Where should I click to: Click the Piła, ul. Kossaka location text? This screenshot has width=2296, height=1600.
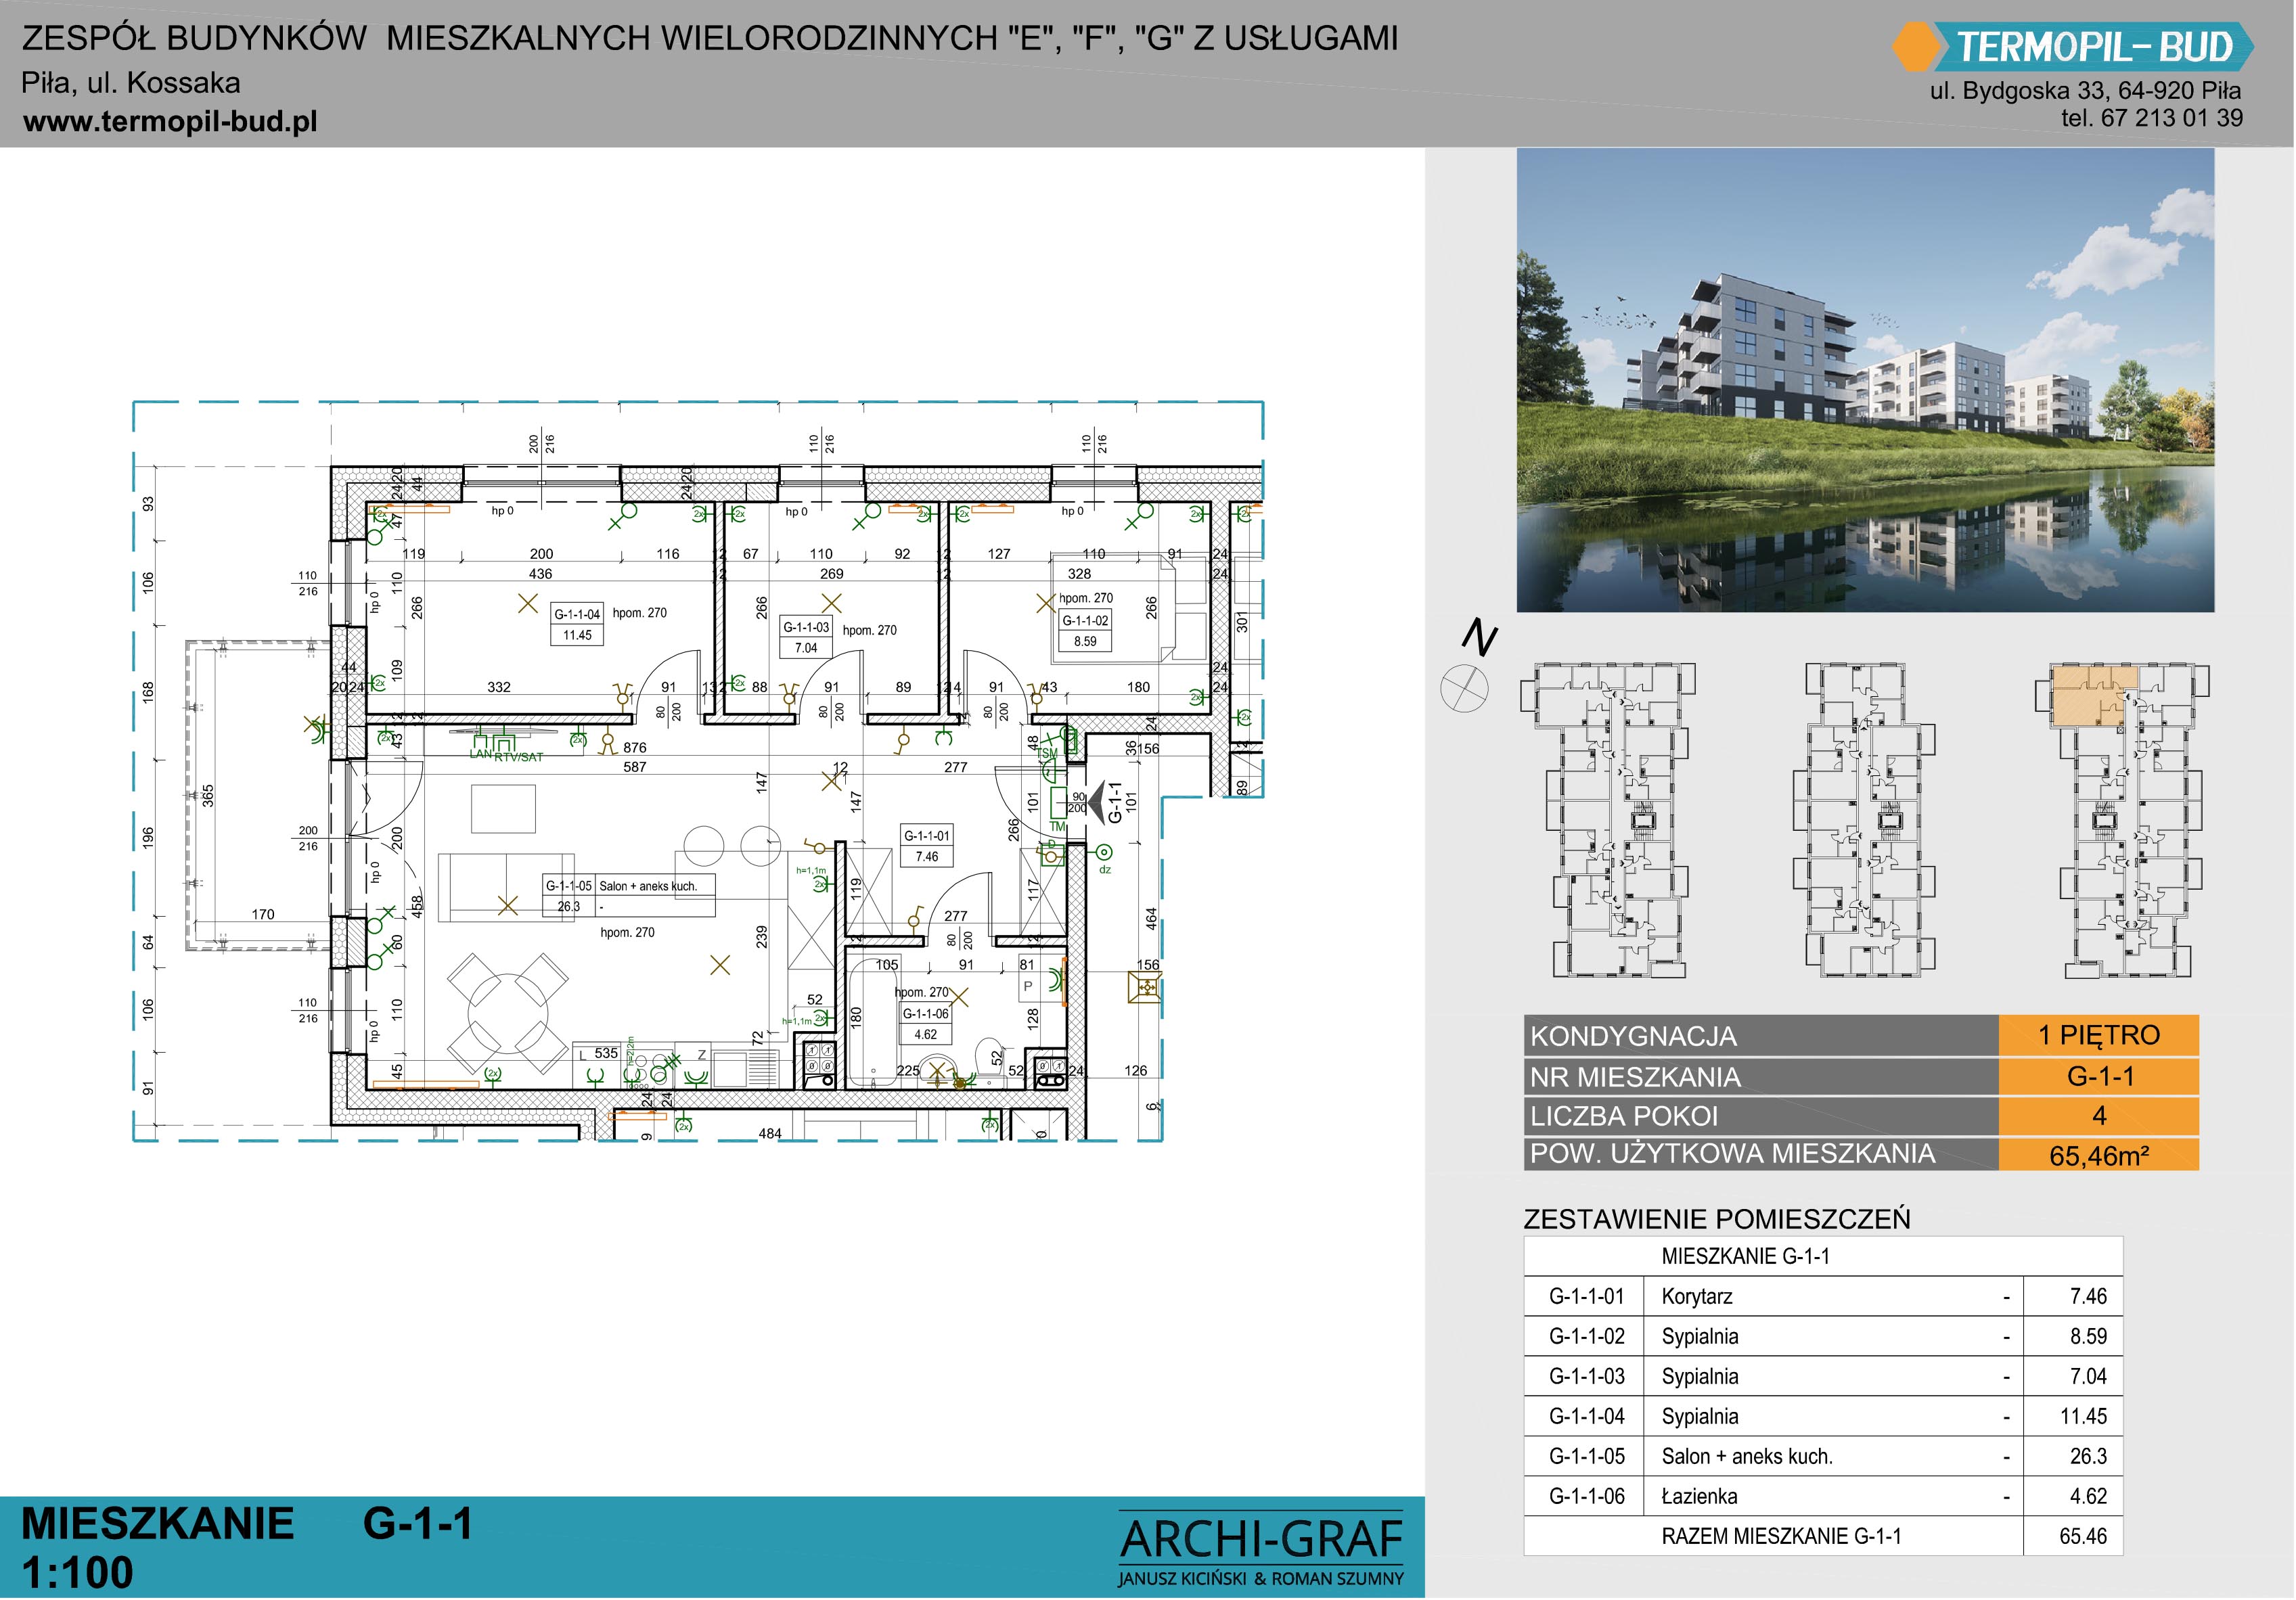point(131,82)
